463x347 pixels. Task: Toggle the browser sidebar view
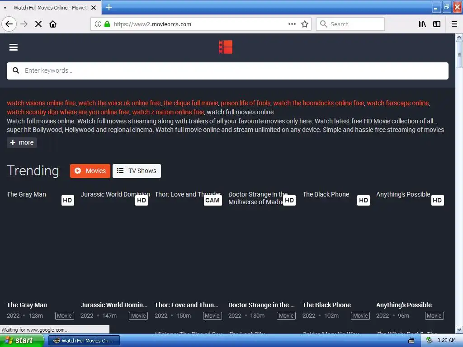pos(437,24)
